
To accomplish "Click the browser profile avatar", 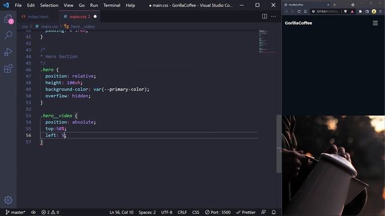I will coord(374,11).
